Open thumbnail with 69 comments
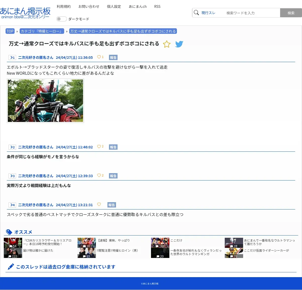The width and height of the screenshot is (302, 290). (87, 253)
